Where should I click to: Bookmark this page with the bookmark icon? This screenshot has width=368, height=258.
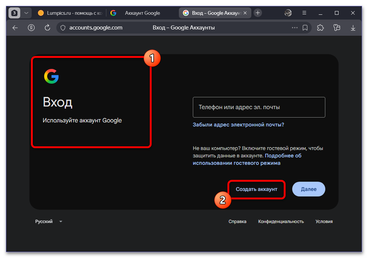[305, 28]
